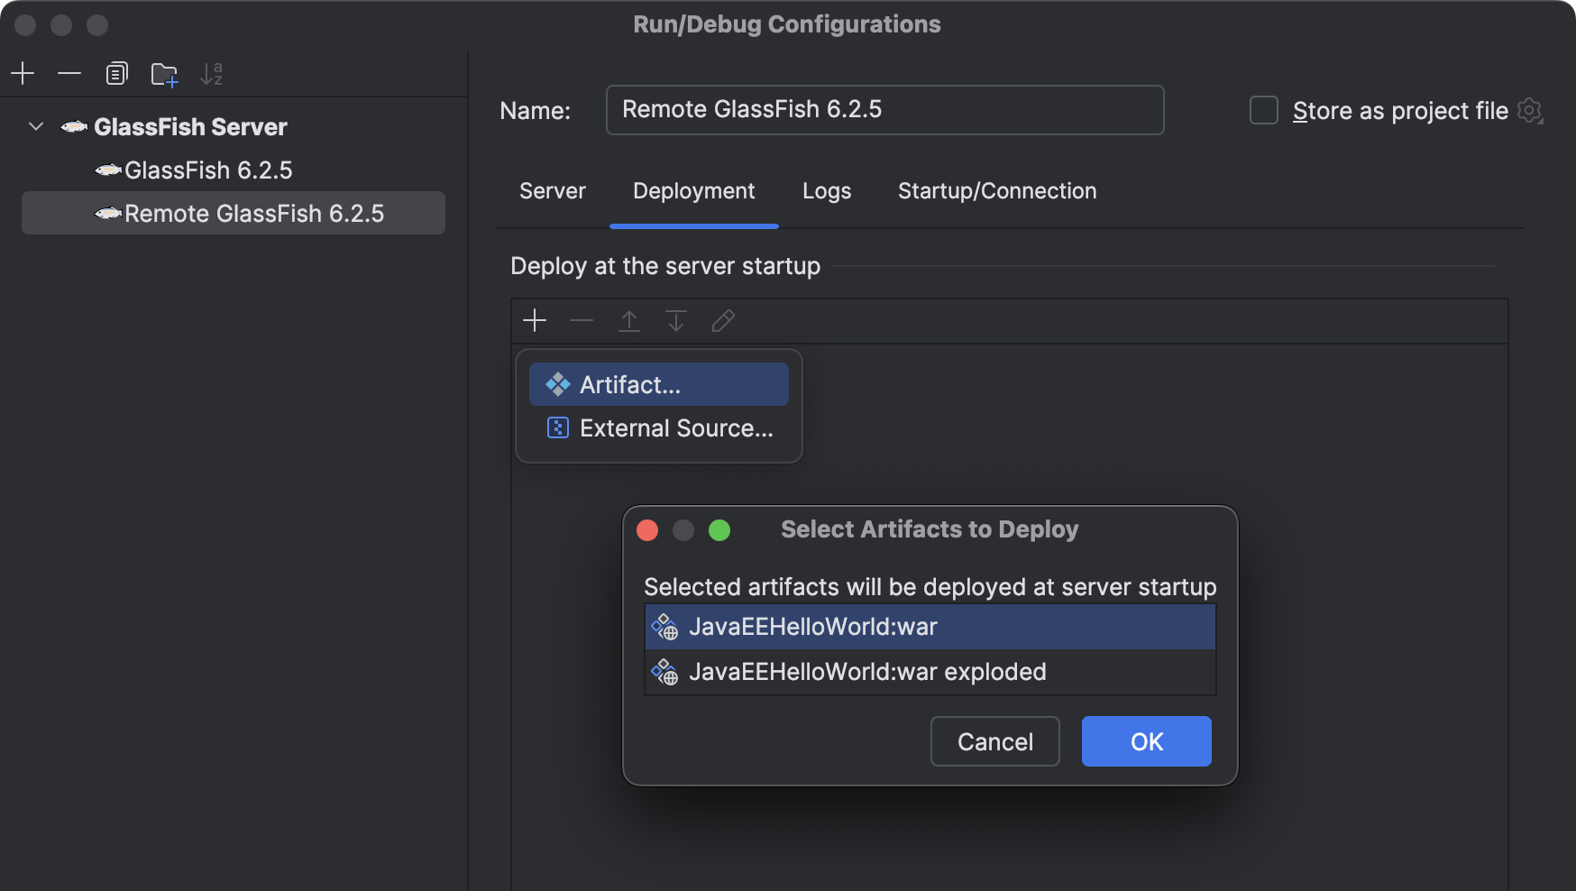Edit the deployment artifact with the pencil icon
Screen dimensions: 1576x891
point(722,320)
